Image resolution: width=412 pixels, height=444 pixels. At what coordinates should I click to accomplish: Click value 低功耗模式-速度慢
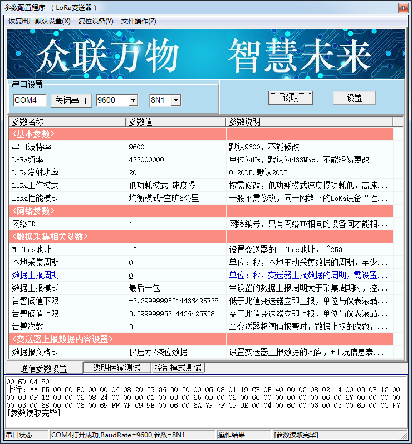(x=162, y=186)
